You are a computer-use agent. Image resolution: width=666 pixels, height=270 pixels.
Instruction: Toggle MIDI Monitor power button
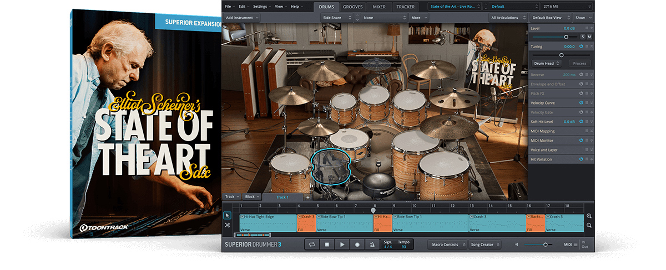click(581, 141)
